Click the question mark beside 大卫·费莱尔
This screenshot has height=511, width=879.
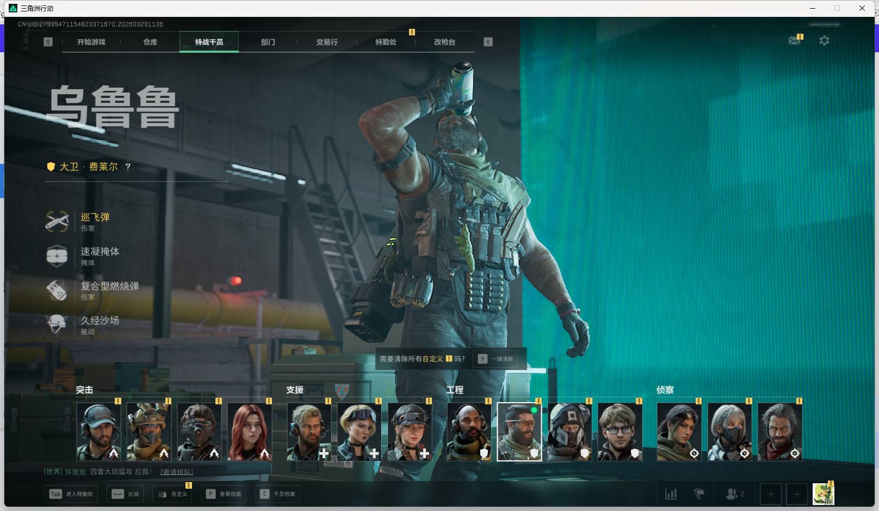tap(128, 167)
